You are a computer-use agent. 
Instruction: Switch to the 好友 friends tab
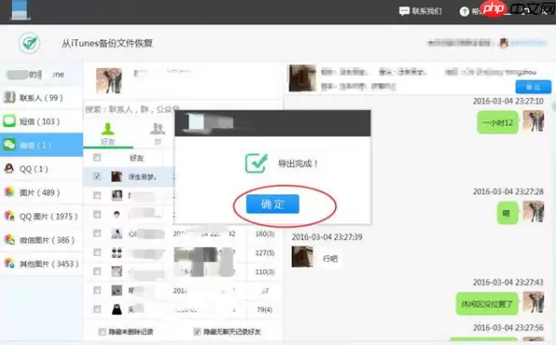pyautogui.click(x=108, y=134)
